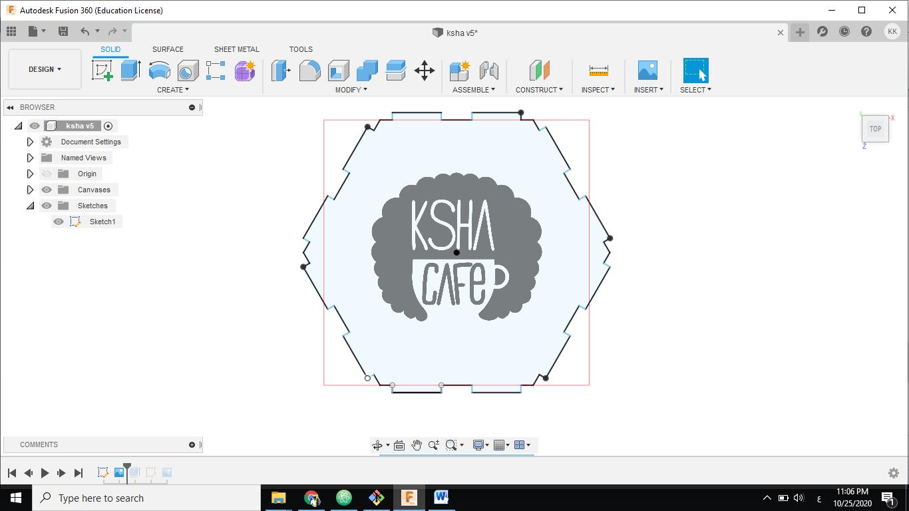Screen dimensions: 909x511
Task: Select the Rectangular Pattern tool
Action: pos(216,70)
